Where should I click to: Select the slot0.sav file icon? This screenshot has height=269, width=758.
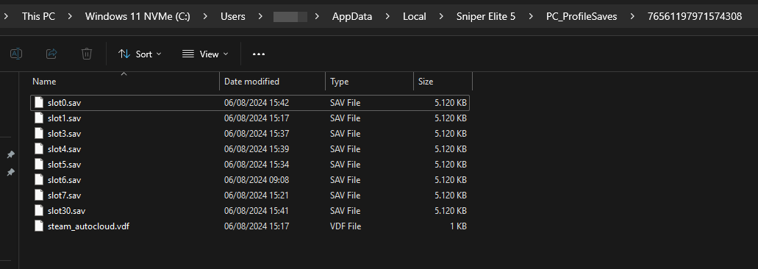39,102
